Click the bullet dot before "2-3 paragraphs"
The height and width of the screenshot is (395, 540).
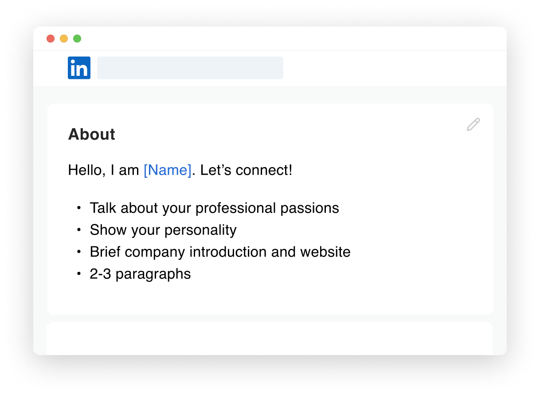click(79, 274)
